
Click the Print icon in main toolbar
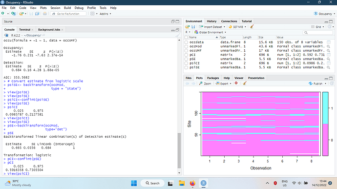[45, 14]
